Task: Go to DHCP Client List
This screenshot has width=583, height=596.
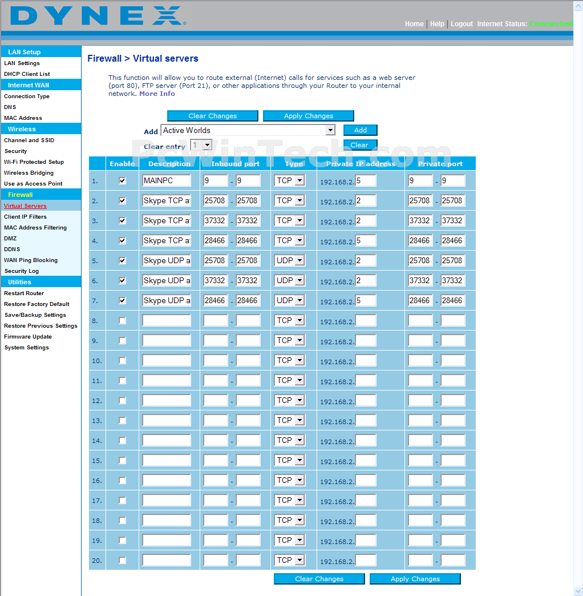Action: 27,74
